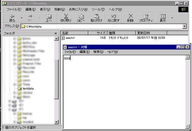Click the Copy (コピー) toolbar icon
Screen dimensions: 192x131
pyautogui.click(x=81, y=16)
